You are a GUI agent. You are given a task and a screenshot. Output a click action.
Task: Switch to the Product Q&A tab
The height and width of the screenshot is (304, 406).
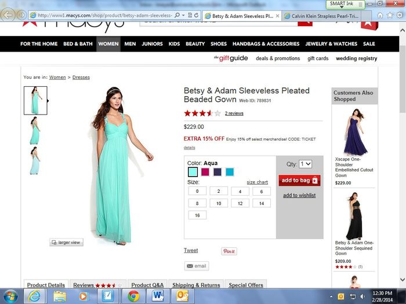click(147, 284)
